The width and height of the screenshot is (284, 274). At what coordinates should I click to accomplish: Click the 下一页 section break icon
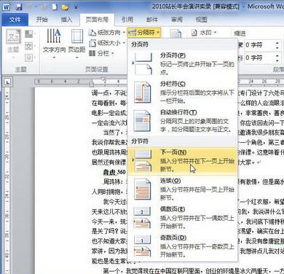tap(143, 160)
